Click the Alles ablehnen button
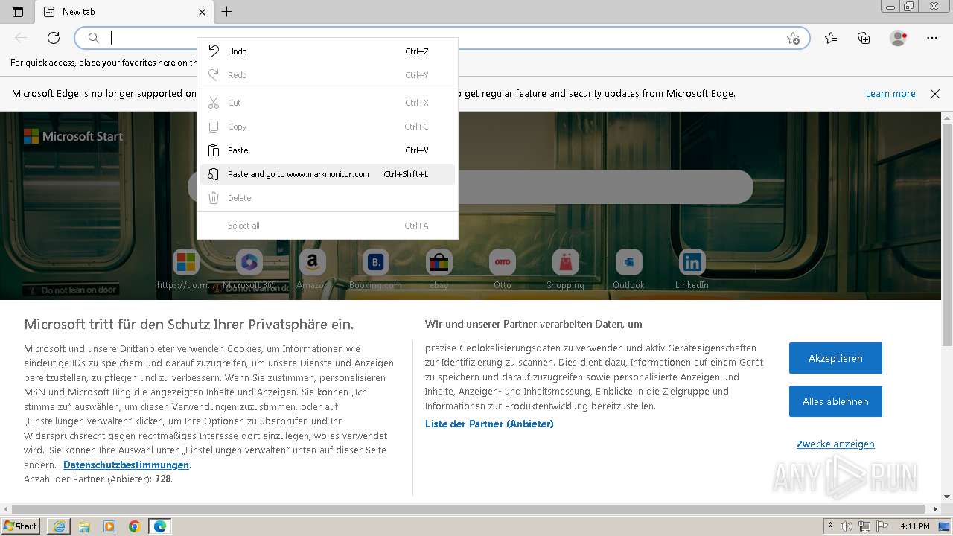Viewport: 953px width, 536px height. pyautogui.click(x=835, y=401)
